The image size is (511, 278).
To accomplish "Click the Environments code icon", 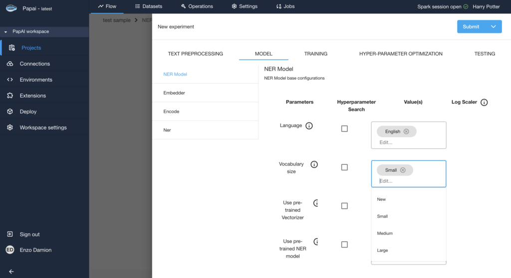I will point(10,79).
